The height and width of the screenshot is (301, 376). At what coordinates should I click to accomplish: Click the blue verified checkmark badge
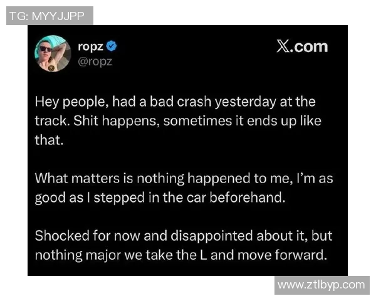tap(112, 46)
